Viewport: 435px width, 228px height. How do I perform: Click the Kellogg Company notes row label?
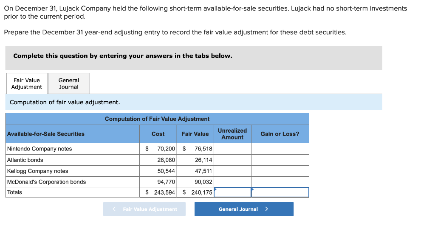[37, 171]
